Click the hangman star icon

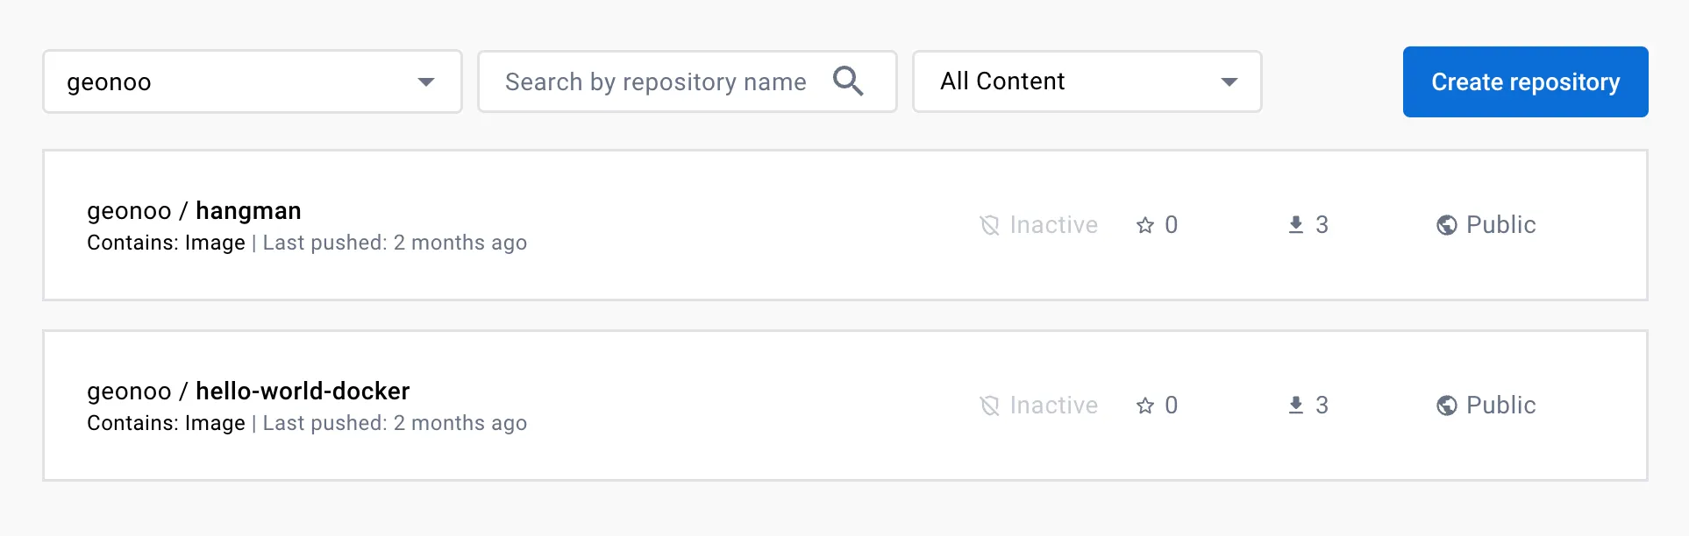1144,226
